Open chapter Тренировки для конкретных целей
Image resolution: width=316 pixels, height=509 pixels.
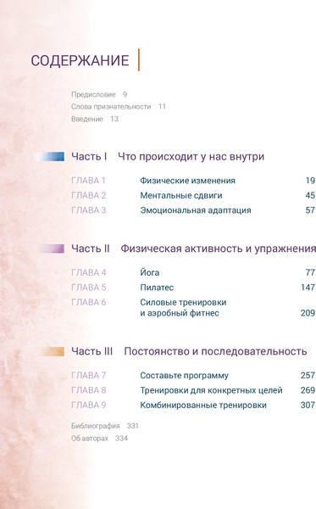tap(211, 390)
